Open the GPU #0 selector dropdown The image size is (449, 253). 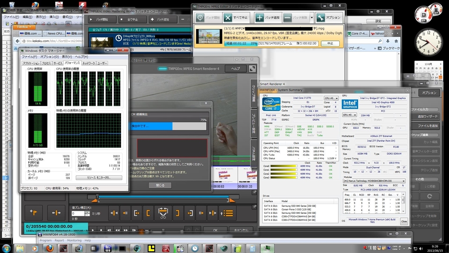(349, 115)
